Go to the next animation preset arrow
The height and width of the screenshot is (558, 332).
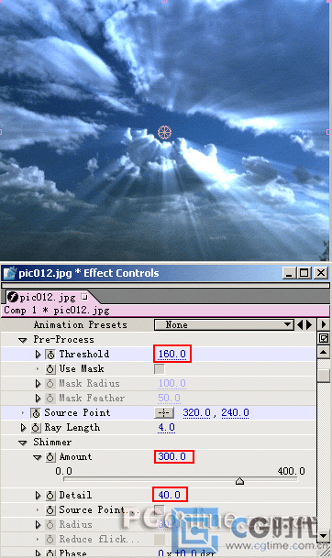[x=309, y=324]
